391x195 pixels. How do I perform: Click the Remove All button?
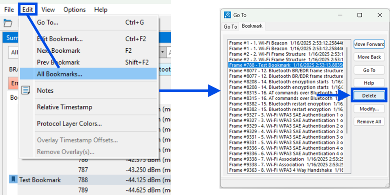(369, 122)
